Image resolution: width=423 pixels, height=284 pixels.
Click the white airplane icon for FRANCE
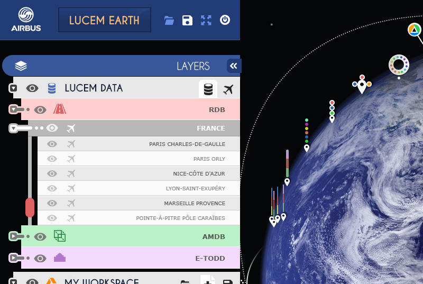coord(71,128)
